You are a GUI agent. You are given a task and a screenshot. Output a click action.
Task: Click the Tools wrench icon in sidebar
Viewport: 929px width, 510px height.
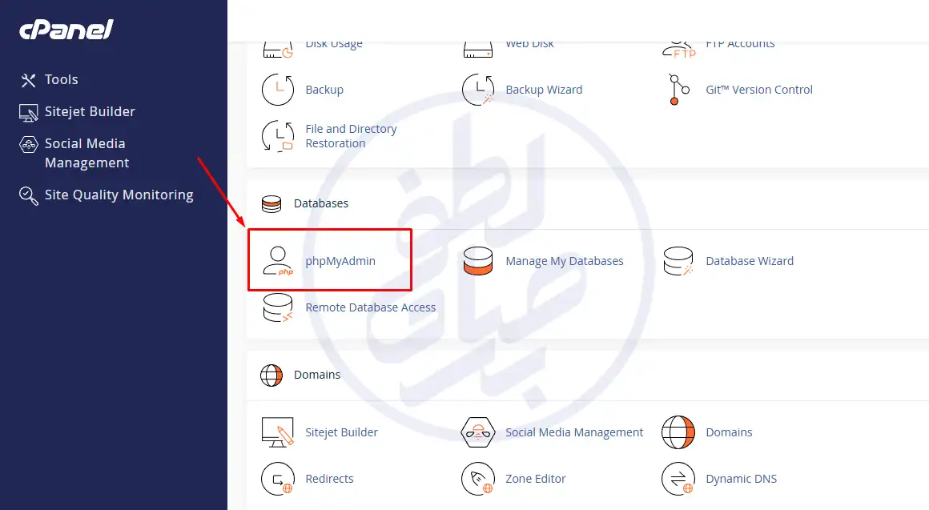29,80
